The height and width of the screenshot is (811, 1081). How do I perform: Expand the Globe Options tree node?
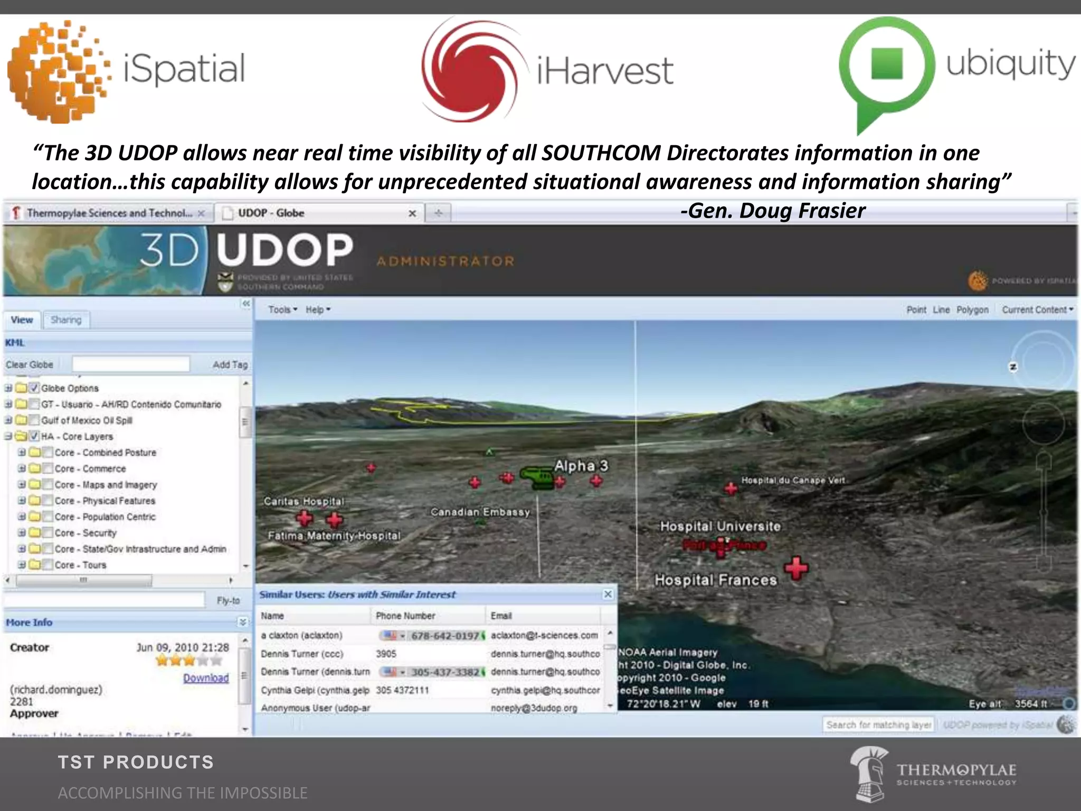pos(8,388)
